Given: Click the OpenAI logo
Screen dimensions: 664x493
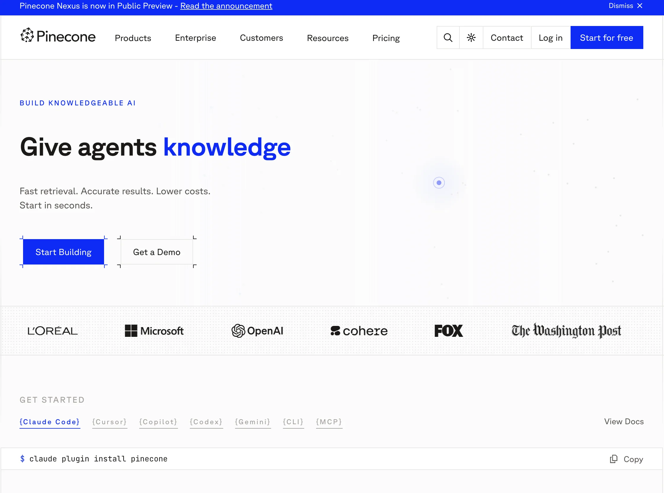Looking at the screenshot, I should [257, 331].
